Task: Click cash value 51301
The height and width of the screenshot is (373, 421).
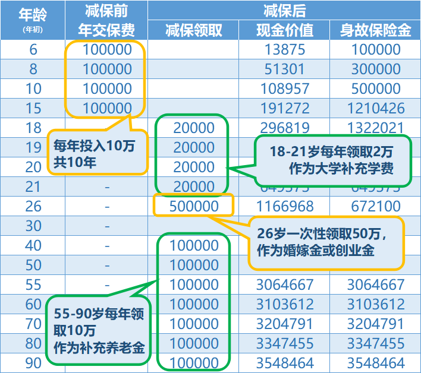Action: coord(285,69)
